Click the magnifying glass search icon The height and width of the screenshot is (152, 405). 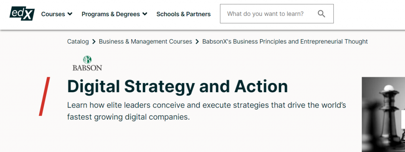click(x=321, y=14)
